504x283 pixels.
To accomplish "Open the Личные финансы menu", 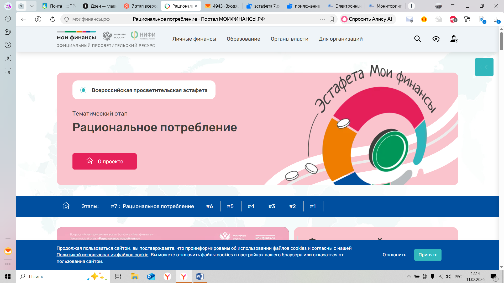I will pos(194,39).
